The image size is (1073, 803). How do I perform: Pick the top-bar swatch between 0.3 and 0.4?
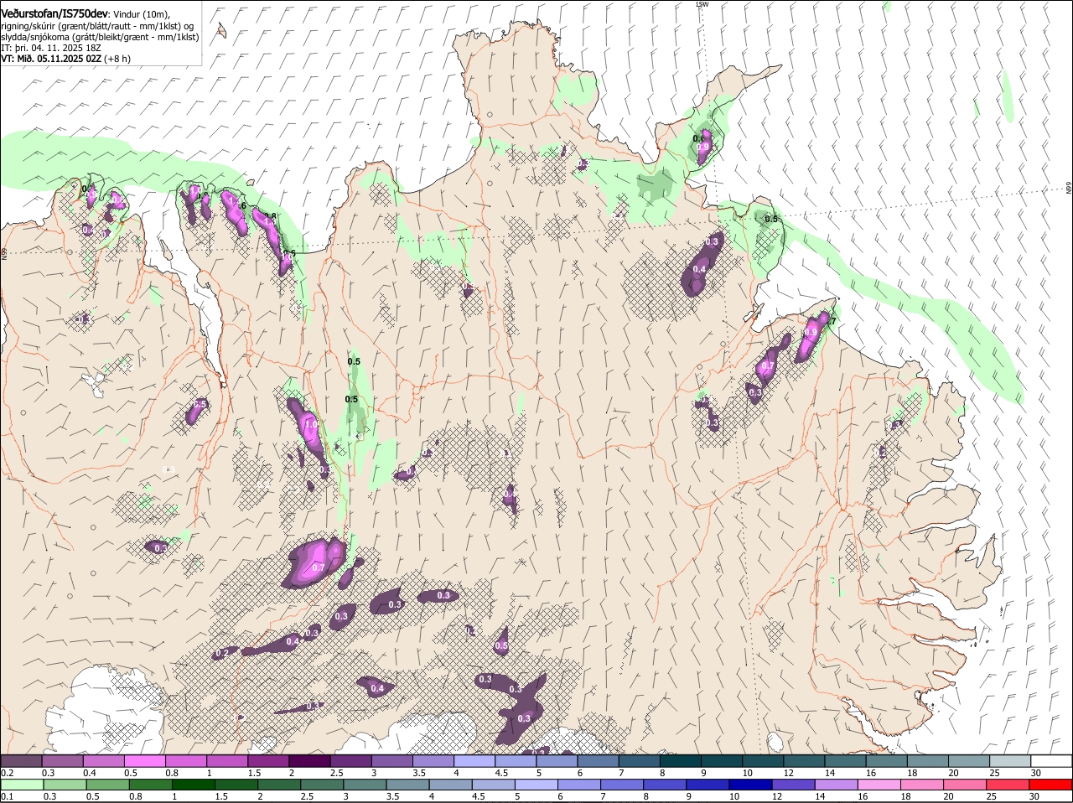pyautogui.click(x=62, y=761)
